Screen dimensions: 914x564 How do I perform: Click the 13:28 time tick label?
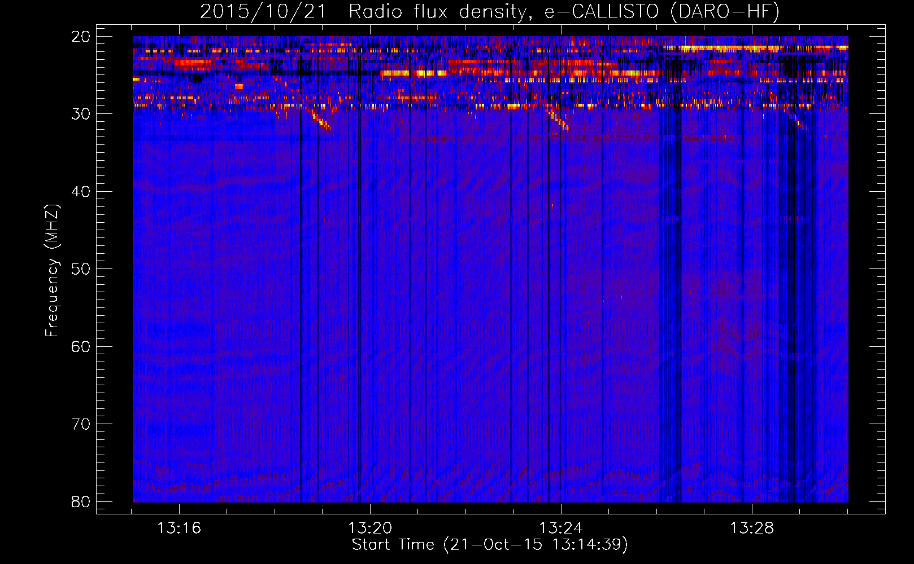[x=752, y=528]
